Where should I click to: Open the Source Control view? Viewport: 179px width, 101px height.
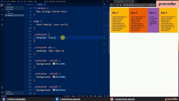(x=2, y=15)
